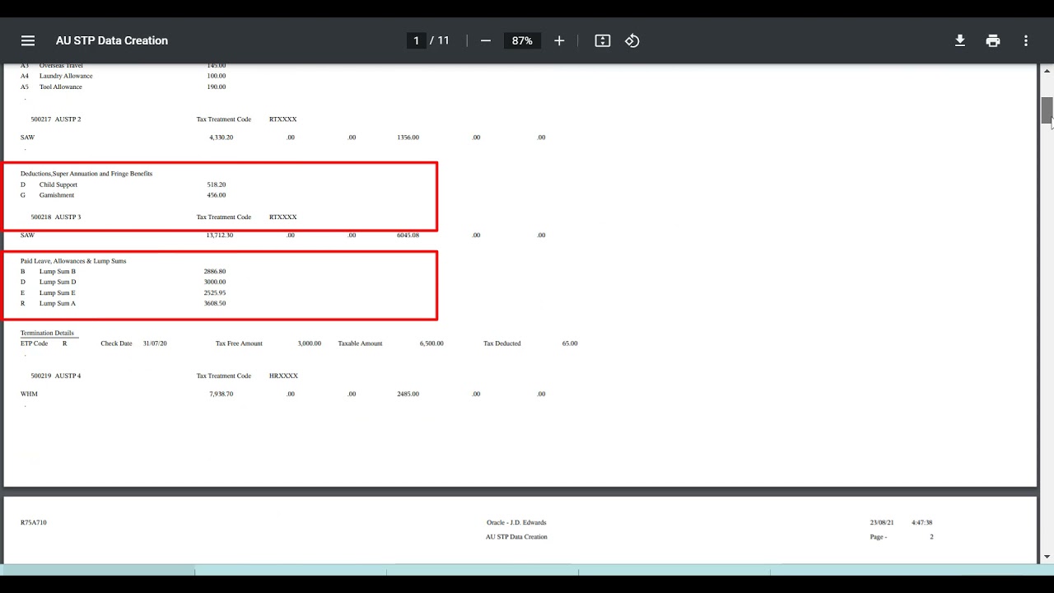Toggle the fit to page icon

603,40
